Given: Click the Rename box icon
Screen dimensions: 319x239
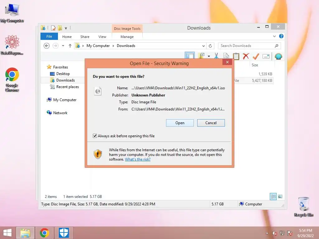Looking at the screenshot, I should pos(266,56).
